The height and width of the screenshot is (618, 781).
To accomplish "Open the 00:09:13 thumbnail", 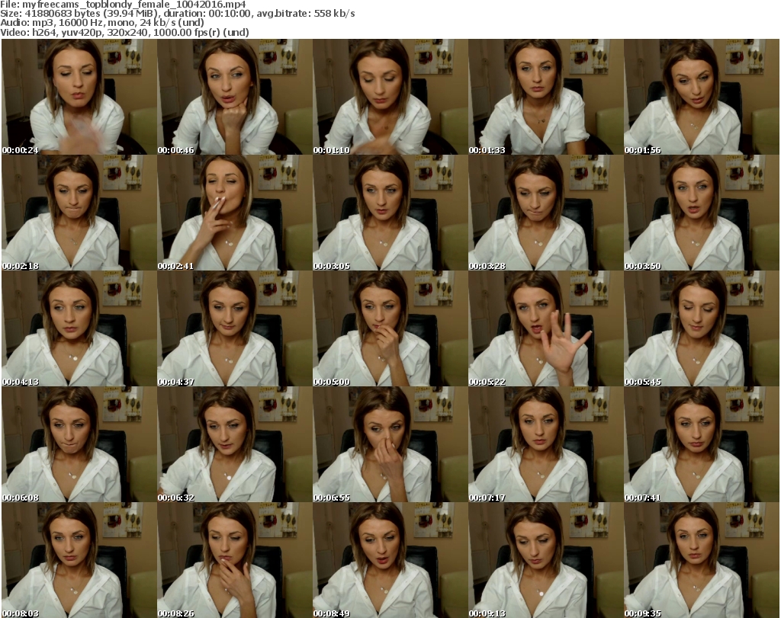I will click(545, 560).
